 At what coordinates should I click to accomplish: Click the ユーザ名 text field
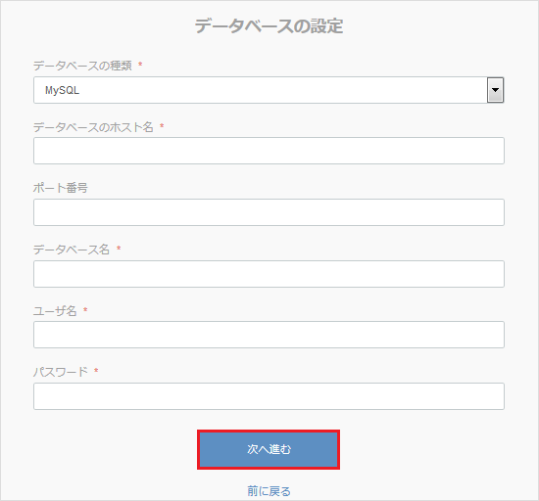coord(269,335)
